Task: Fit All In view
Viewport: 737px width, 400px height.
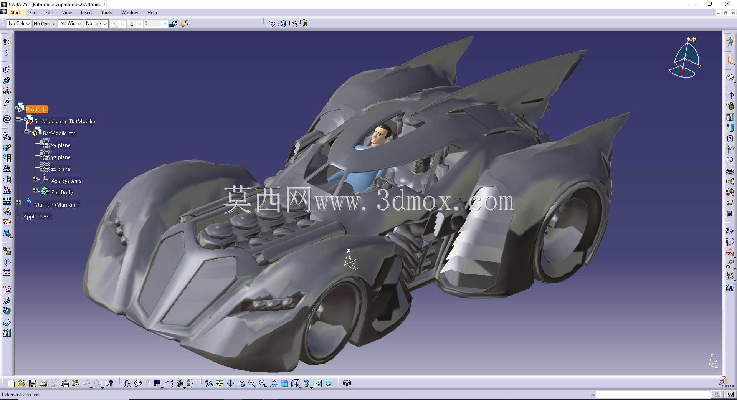Action: coord(220,383)
